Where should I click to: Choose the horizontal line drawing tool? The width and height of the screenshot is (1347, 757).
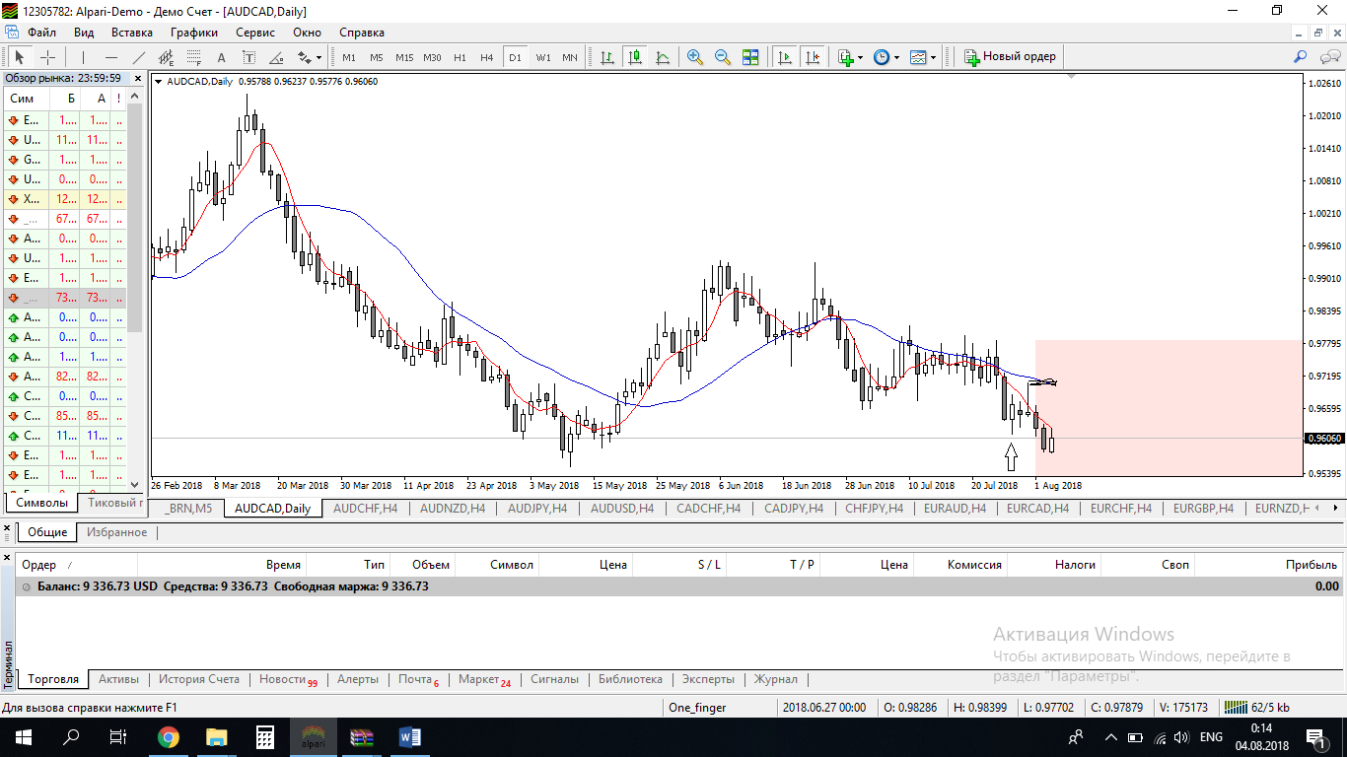tap(110, 57)
